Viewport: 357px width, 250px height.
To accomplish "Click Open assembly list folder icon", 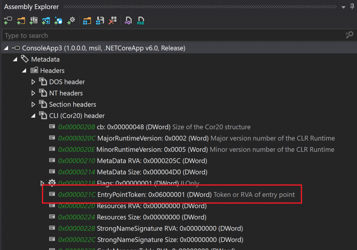I will pos(87,21).
